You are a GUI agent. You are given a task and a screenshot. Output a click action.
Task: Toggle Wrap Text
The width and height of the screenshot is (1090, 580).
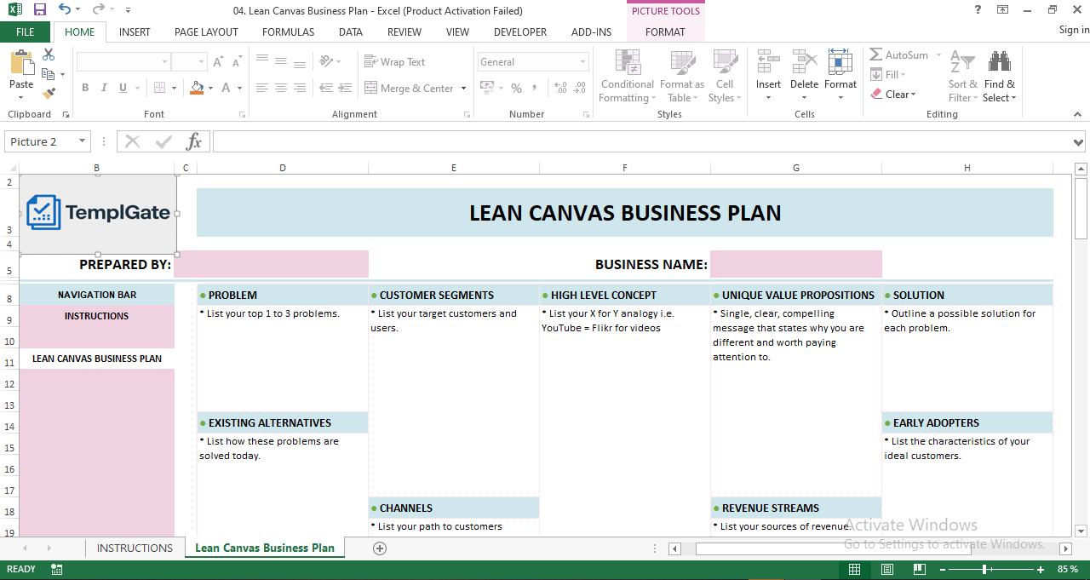(395, 61)
